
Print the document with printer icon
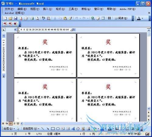32,18
